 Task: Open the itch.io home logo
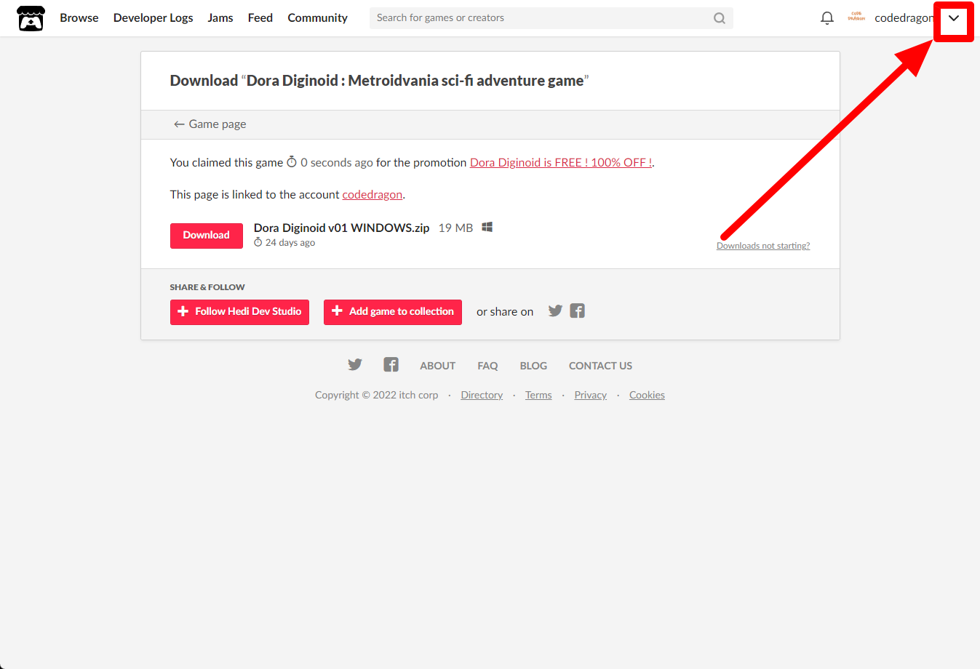coord(31,18)
